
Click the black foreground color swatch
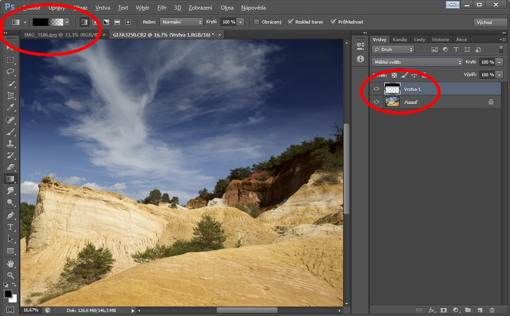tap(8, 294)
